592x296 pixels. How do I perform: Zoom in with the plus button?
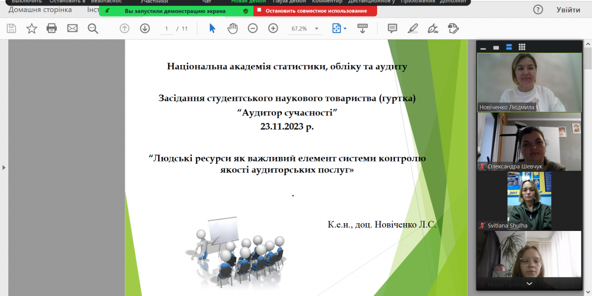point(273,28)
